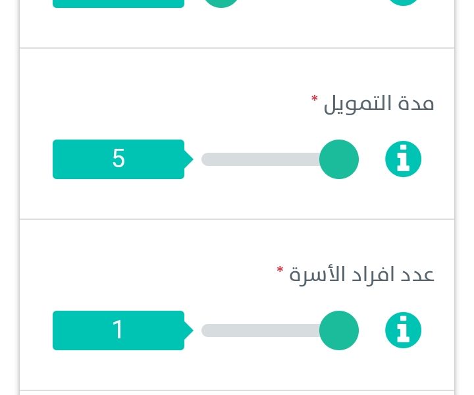
Task: Click the red asterisk beside مدة التمويل
Action: pyautogui.click(x=315, y=99)
